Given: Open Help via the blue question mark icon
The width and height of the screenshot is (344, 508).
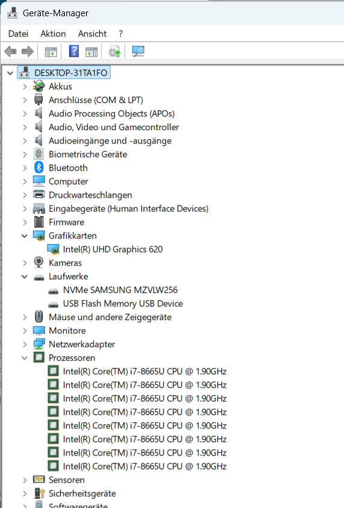Looking at the screenshot, I should pos(74,51).
